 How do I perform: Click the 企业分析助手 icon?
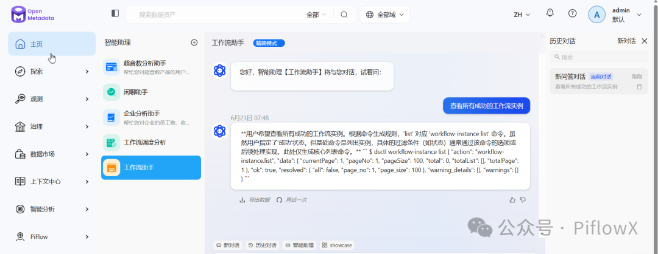[x=111, y=117]
